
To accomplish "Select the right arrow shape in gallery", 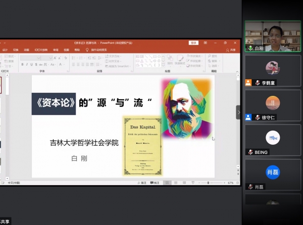I will 155,61.
